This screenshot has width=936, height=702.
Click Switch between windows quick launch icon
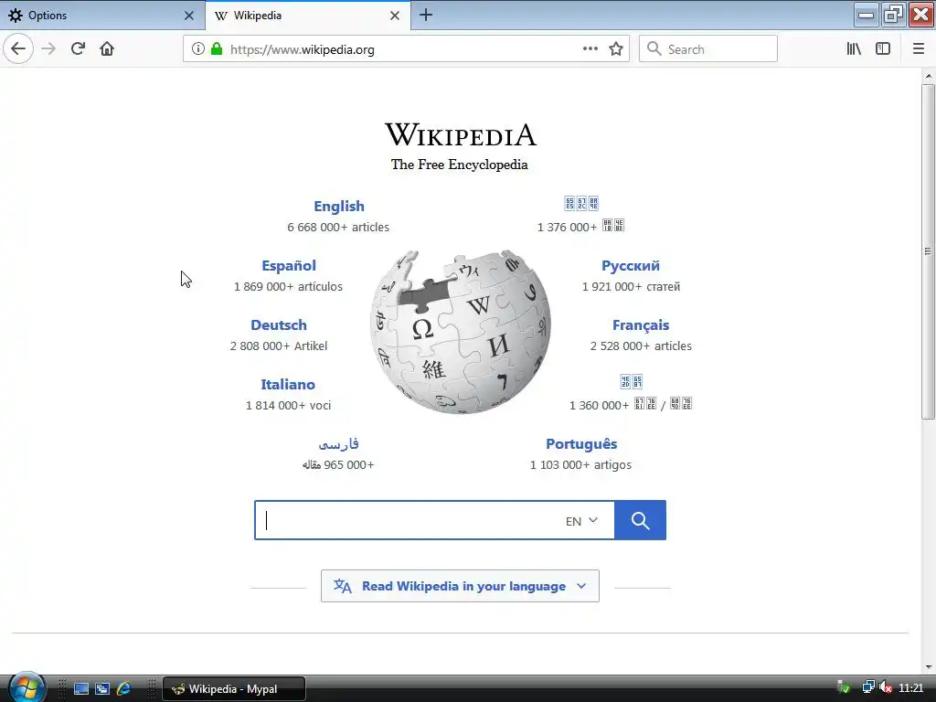click(102, 689)
